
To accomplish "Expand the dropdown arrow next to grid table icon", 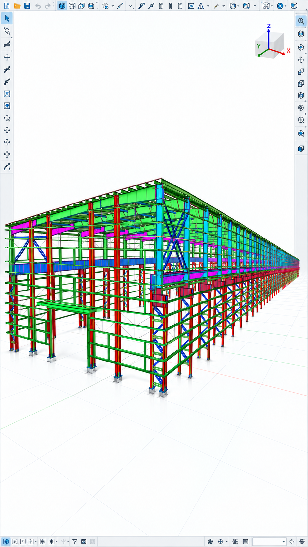I will (56, 542).
